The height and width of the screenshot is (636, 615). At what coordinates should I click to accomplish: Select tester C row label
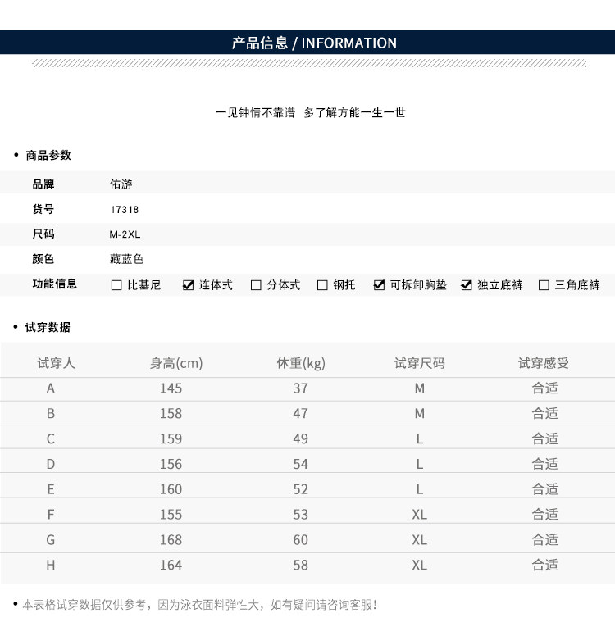(50, 438)
